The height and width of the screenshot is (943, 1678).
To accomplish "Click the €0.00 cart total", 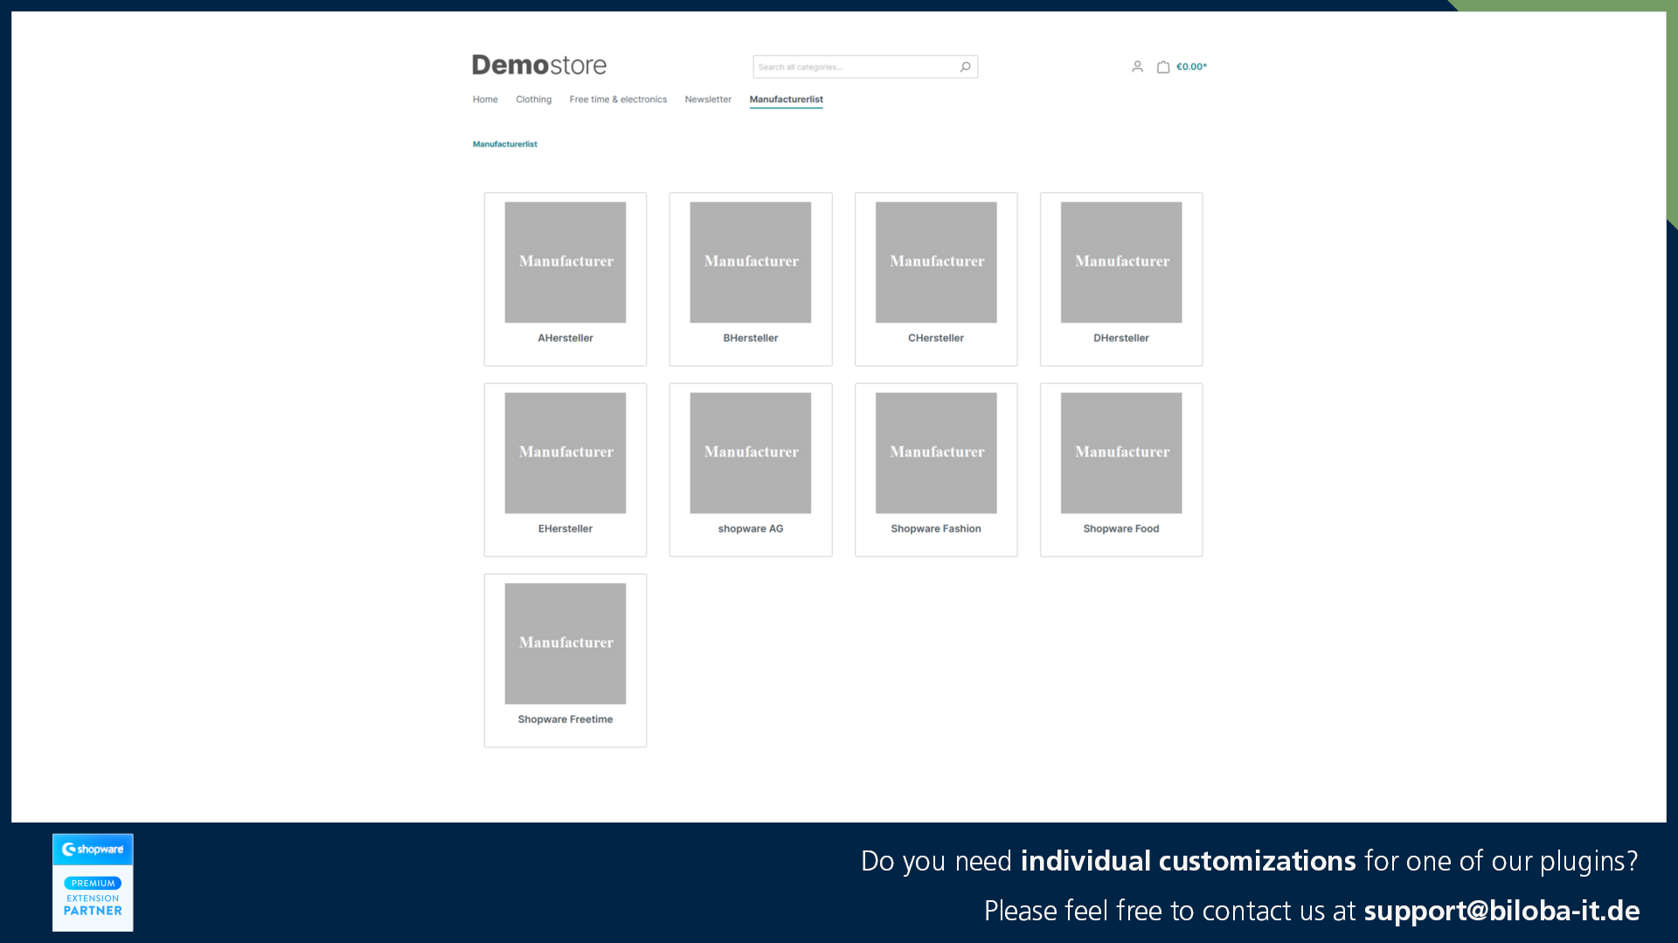I will [x=1191, y=66].
